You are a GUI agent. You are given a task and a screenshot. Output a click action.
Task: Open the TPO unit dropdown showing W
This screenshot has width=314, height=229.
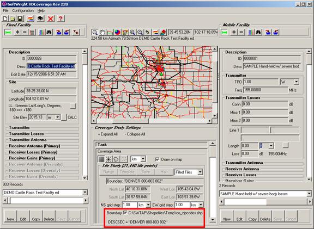tap(296, 82)
